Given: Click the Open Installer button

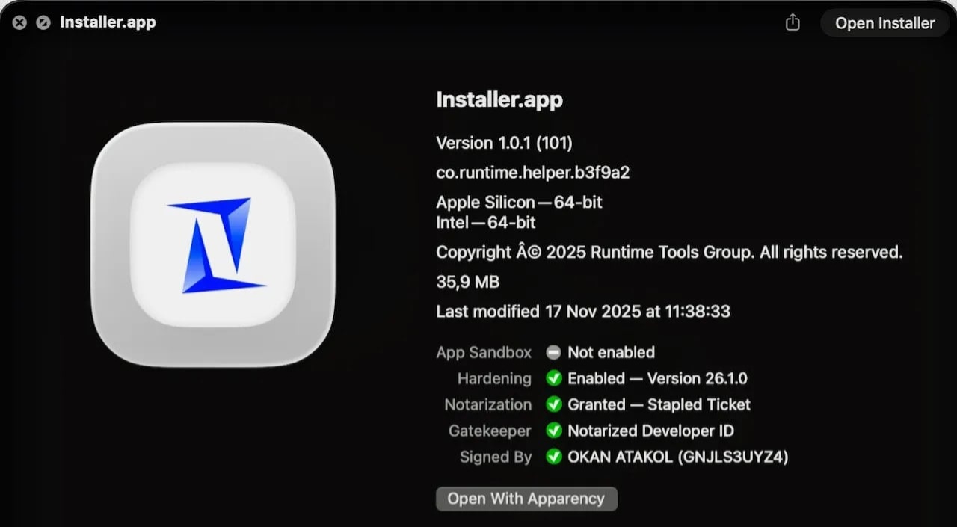Looking at the screenshot, I should pos(885,23).
